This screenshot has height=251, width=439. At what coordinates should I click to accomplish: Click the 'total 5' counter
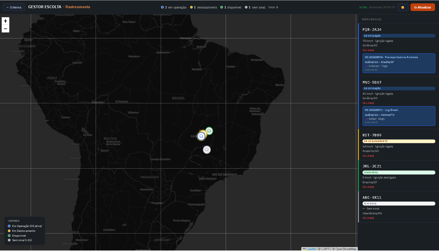coord(273,7)
